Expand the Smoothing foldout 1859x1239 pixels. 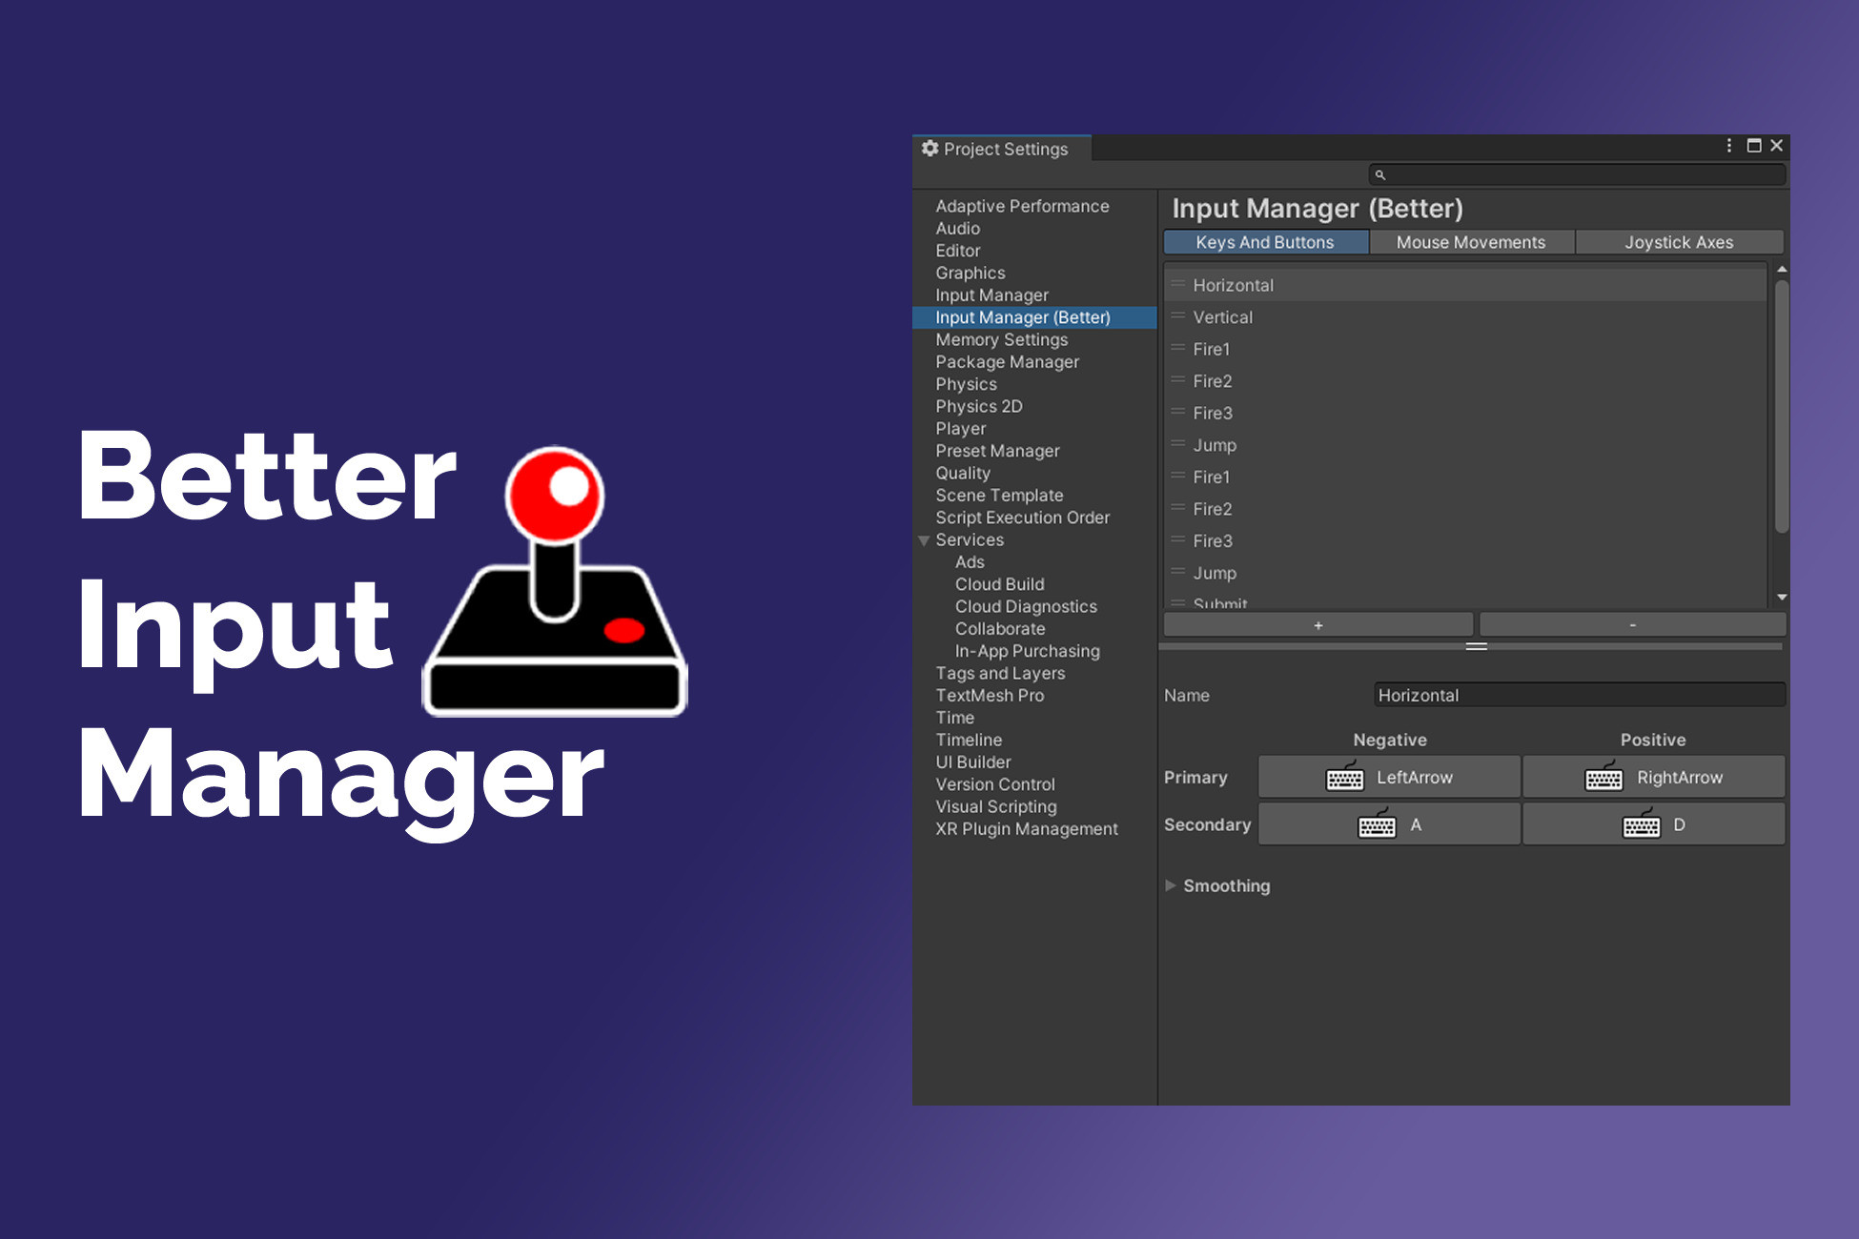1170,885
